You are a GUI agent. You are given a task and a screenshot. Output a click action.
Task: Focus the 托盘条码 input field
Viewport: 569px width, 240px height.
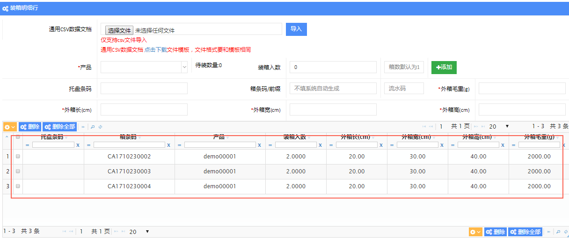(144, 88)
